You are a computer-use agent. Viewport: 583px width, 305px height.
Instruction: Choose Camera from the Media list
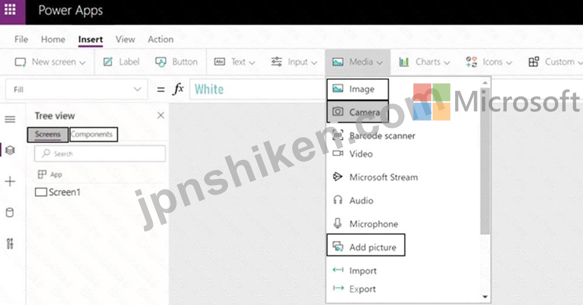[x=358, y=112]
